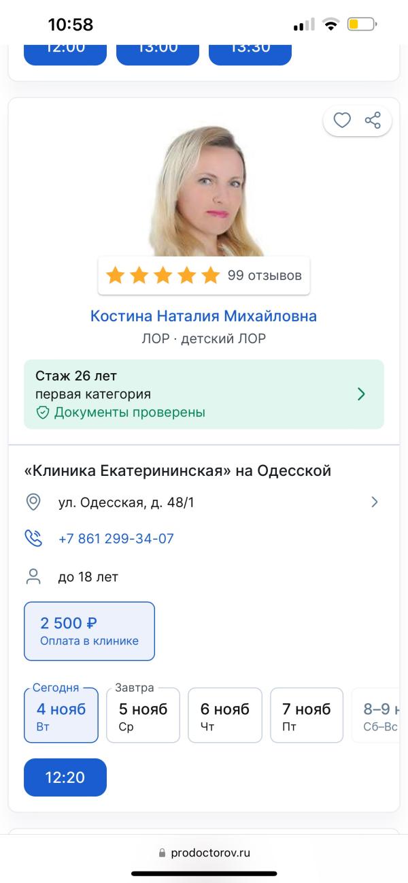Select the 'Сегодня 4 нояб' date tab
The image size is (408, 883).
pyautogui.click(x=61, y=715)
